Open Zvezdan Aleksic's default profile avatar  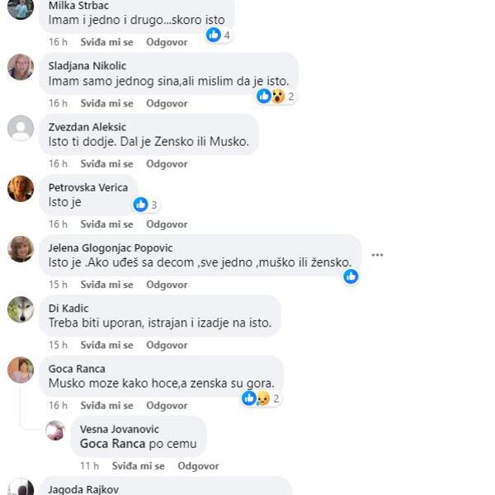tap(21, 128)
